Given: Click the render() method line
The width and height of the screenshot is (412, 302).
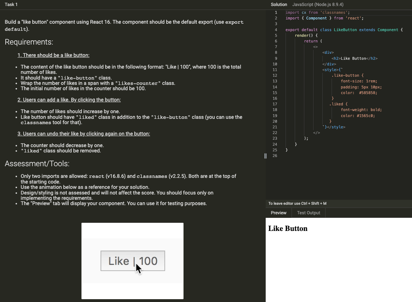Looking at the screenshot, I should (306, 35).
